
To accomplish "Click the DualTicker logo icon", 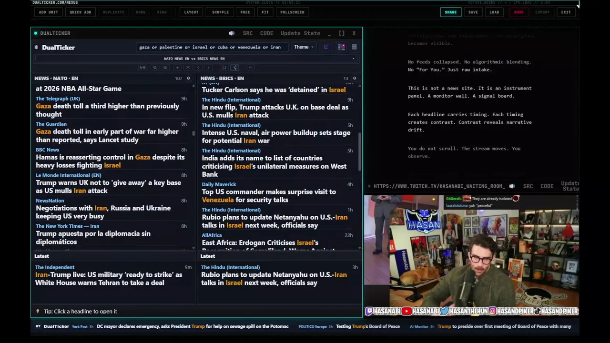I will [37, 47].
